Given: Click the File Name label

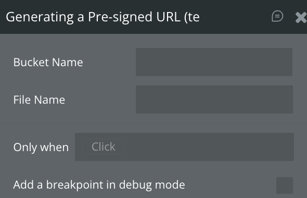Looking at the screenshot, I should [x=39, y=100].
